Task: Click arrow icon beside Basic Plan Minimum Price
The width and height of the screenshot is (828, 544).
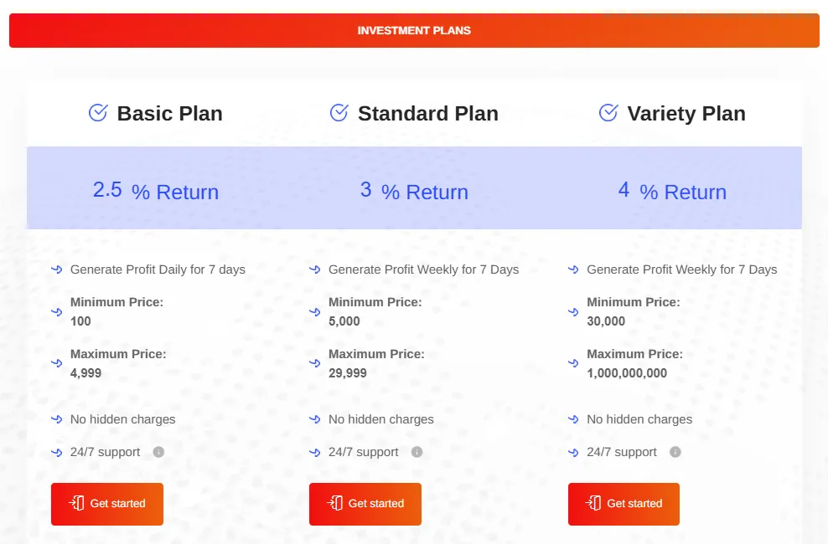Action: tap(57, 312)
